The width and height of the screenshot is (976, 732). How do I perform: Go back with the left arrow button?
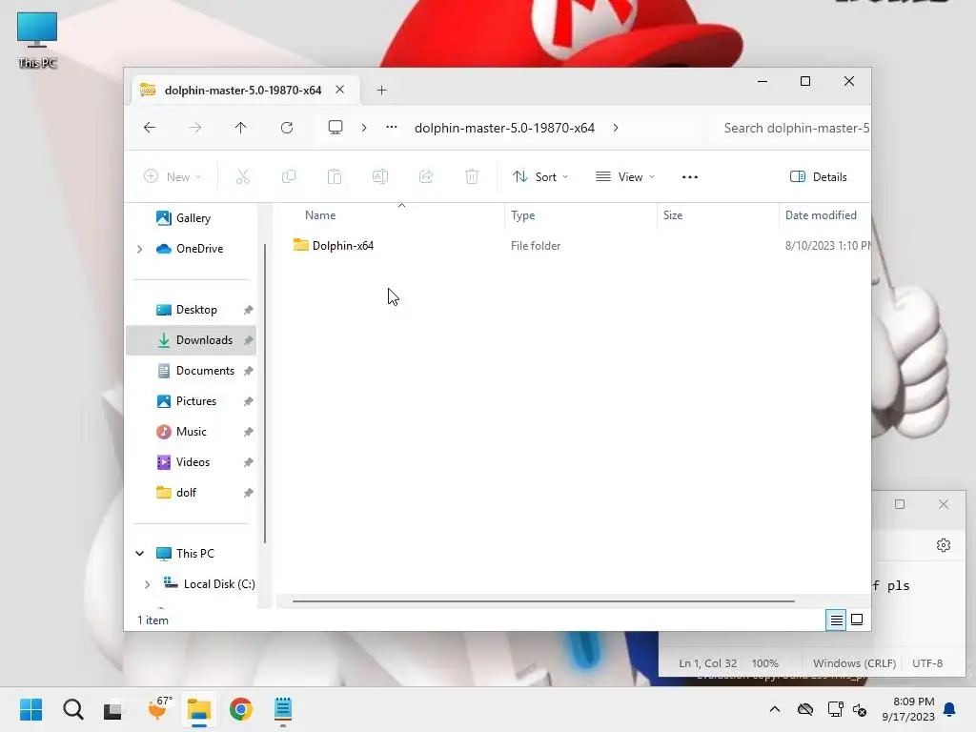(x=150, y=128)
